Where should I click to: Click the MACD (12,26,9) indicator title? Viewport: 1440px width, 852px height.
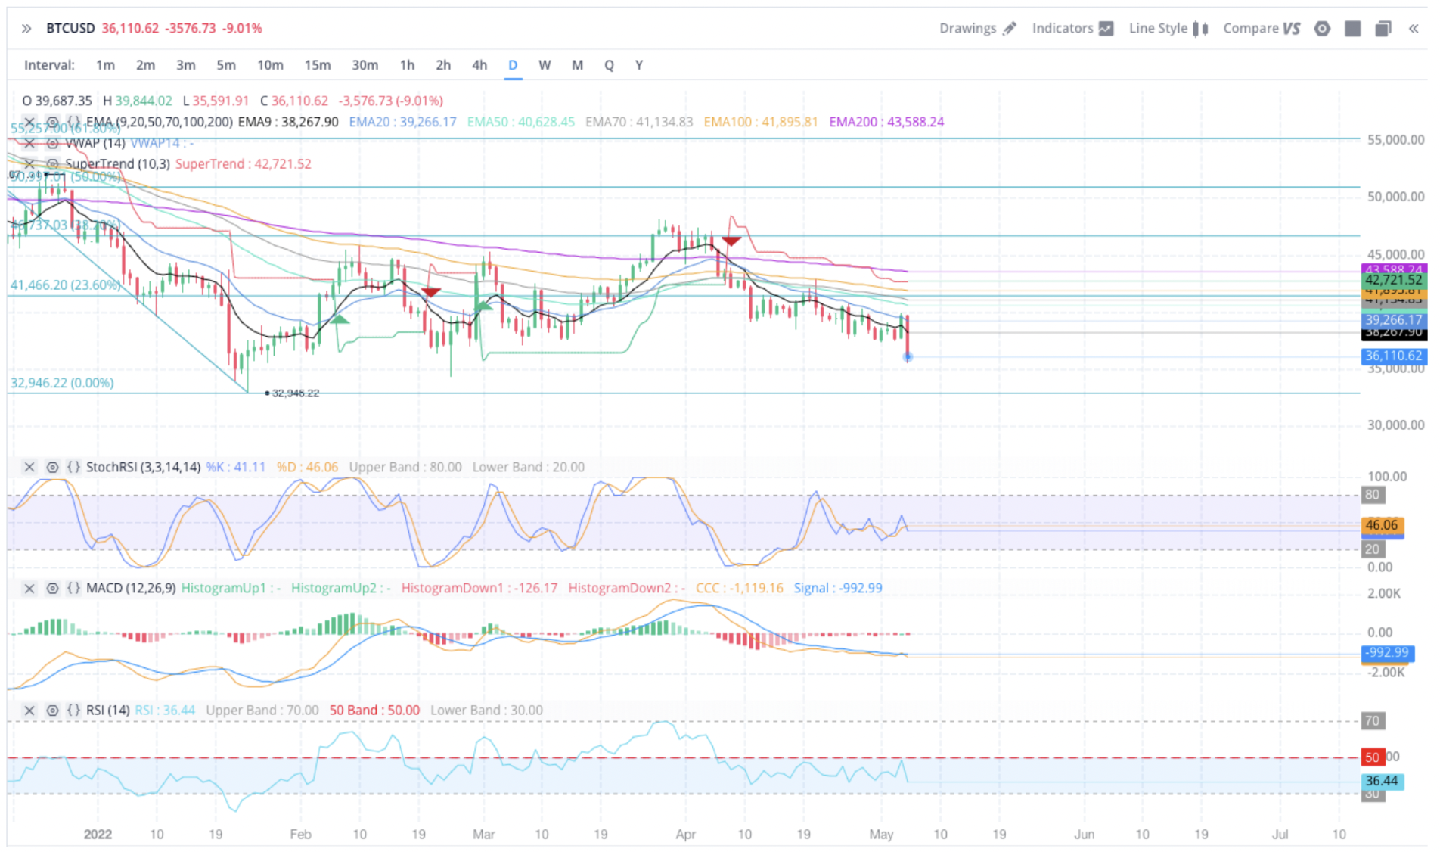pos(131,588)
